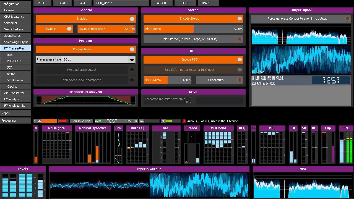Click the RF spectrum analyzer graph
The image size is (354, 199).
86,100
